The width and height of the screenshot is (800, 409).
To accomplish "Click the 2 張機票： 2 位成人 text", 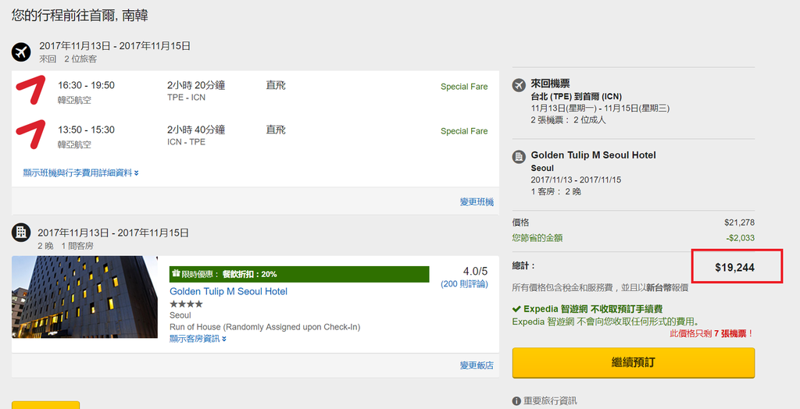I will click(569, 120).
